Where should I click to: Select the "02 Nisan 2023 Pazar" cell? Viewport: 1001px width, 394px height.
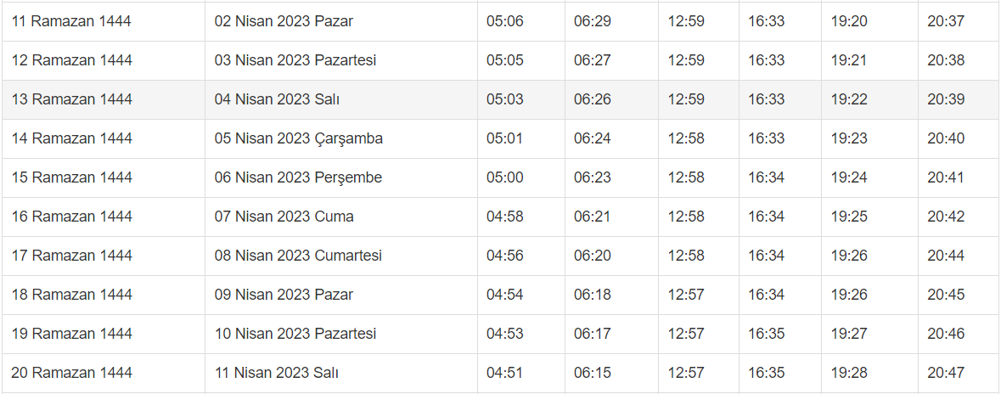[x=284, y=21]
